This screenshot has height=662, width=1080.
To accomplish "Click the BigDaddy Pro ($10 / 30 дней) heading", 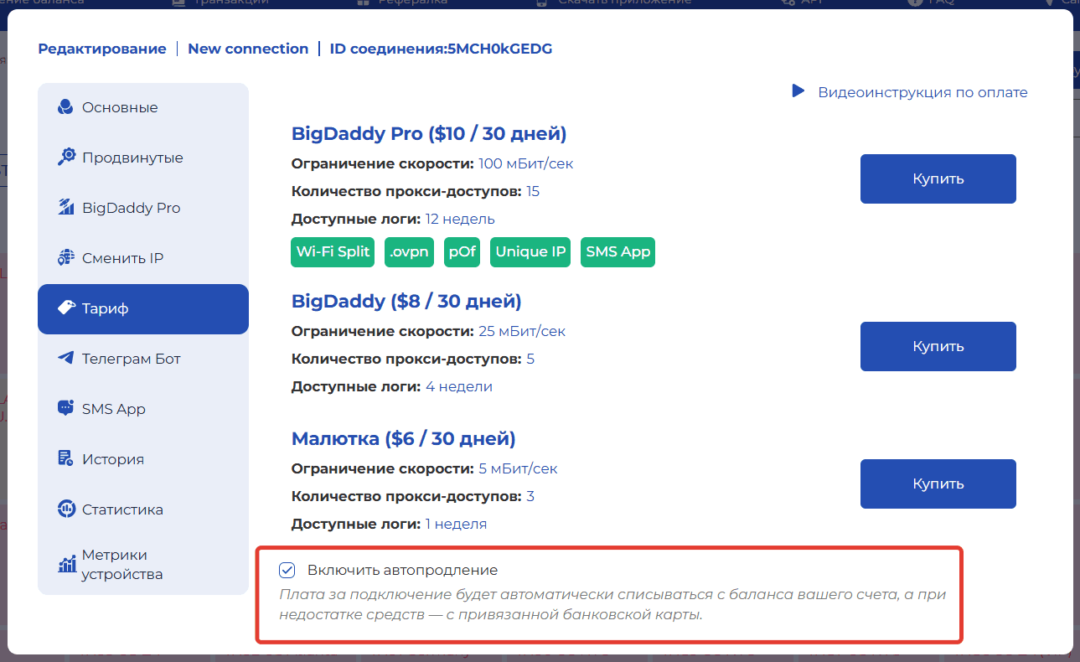I will pyautogui.click(x=429, y=133).
